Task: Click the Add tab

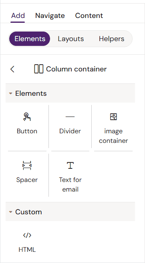Action: point(18,16)
